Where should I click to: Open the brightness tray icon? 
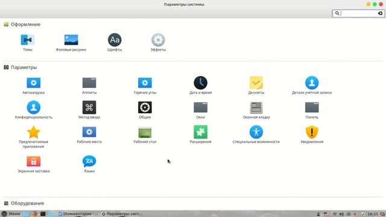click(x=349, y=214)
